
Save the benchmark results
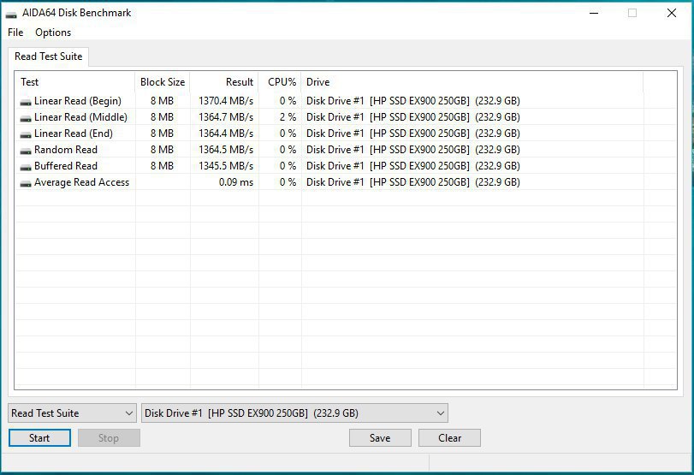click(x=380, y=438)
